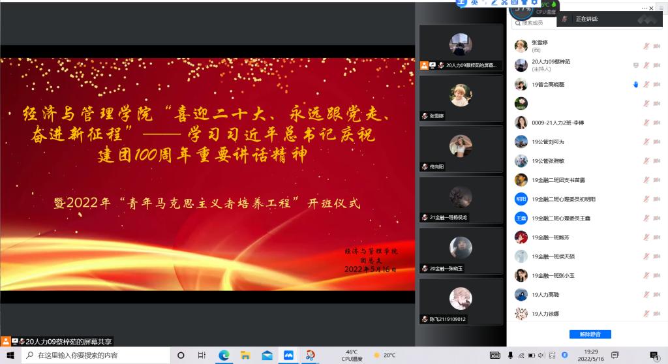Open Windows notification center
Viewport: 668px width, 364px height.
pyautogui.click(x=654, y=356)
